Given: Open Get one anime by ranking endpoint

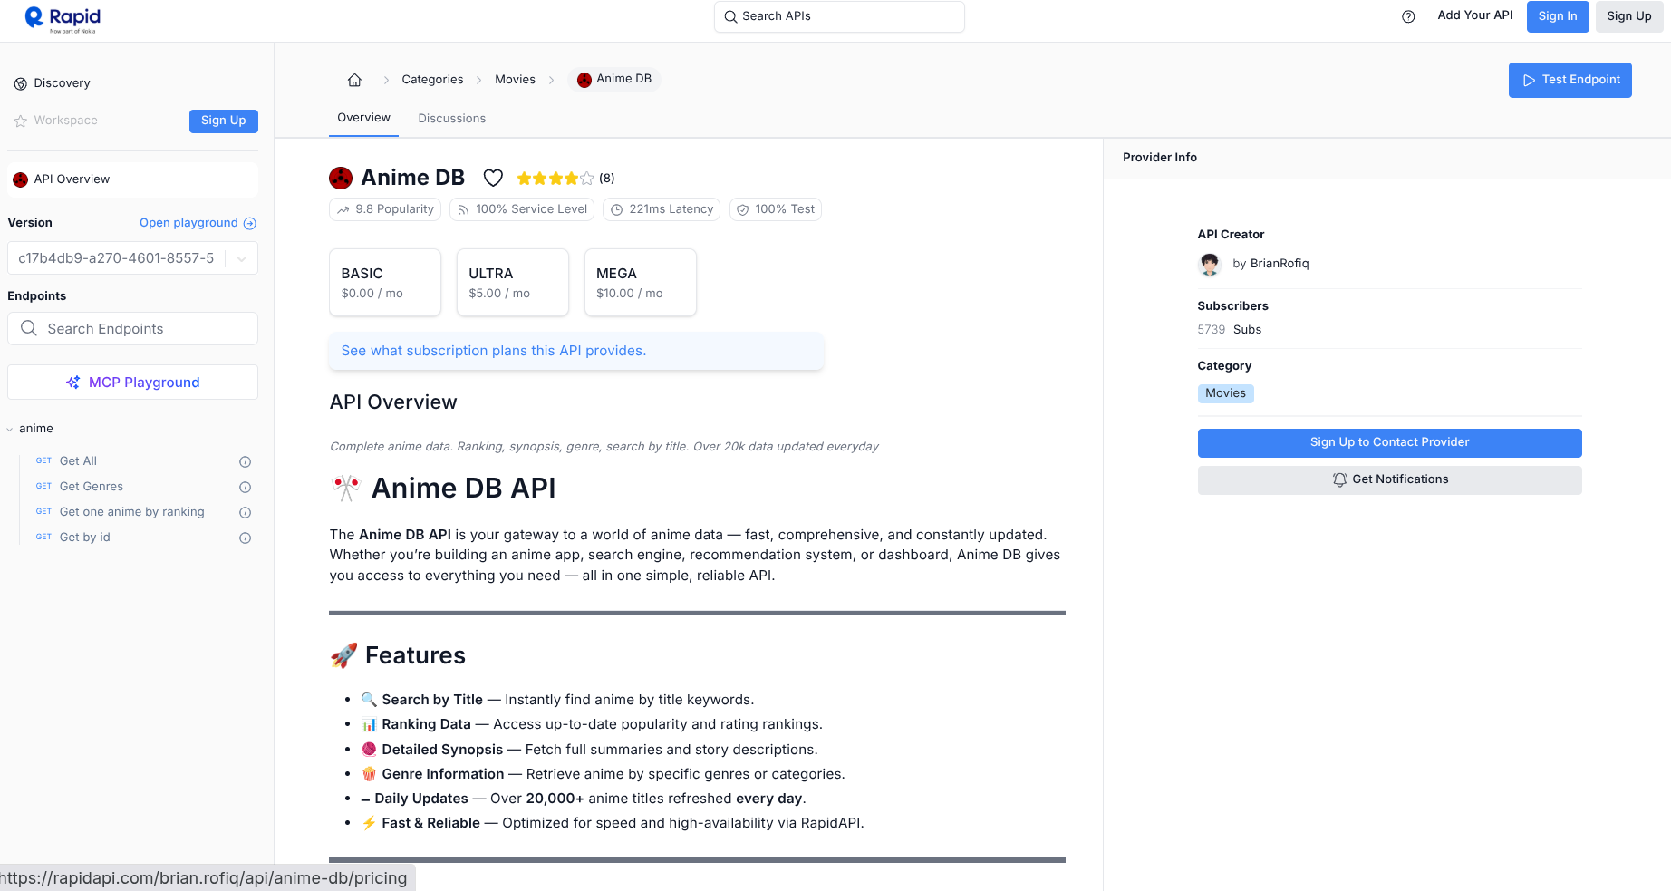Looking at the screenshot, I should [x=132, y=512].
